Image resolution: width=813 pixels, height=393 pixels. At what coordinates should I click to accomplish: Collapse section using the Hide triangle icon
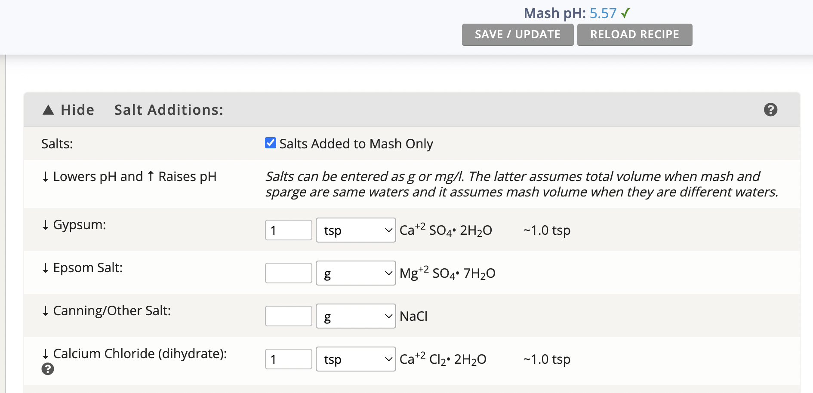coord(48,110)
